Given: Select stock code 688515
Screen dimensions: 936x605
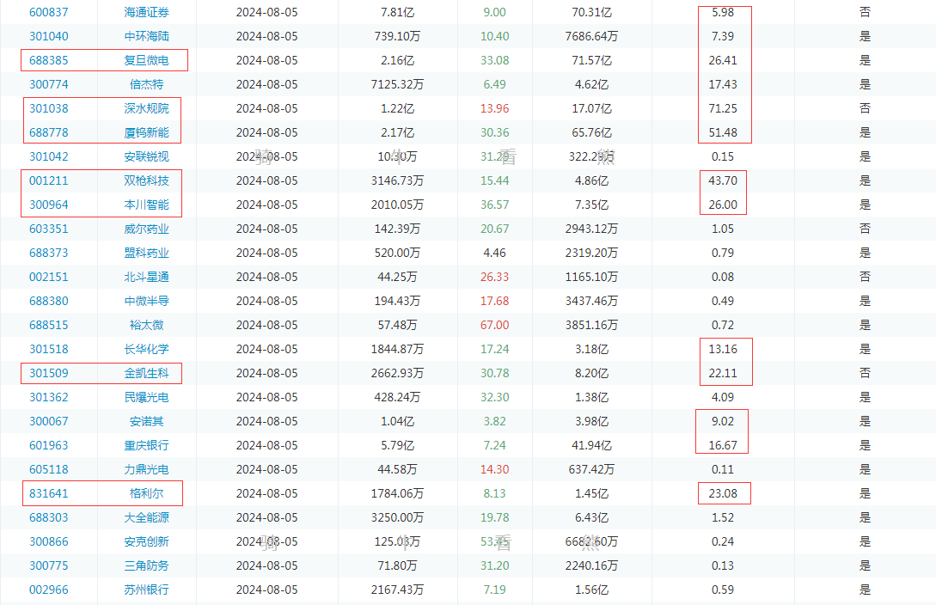Looking at the screenshot, I should 49,325.
